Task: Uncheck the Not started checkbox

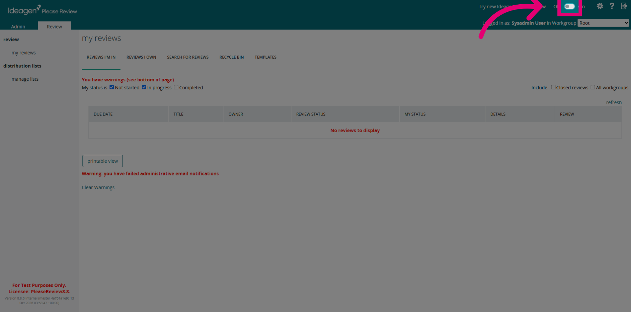Action: click(x=112, y=87)
